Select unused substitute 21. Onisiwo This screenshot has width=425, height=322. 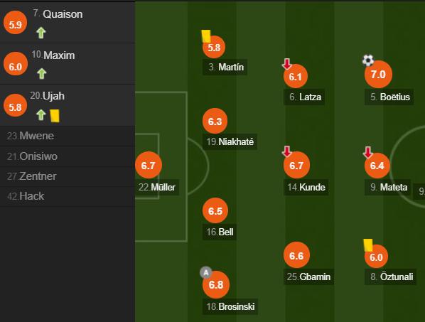(68, 156)
